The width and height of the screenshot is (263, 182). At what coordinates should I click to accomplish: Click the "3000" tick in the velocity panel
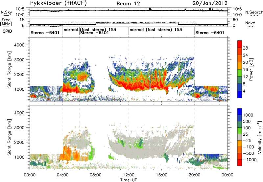[x=19, y=127]
